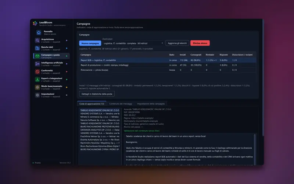The height and width of the screenshot is (184, 294).
Task: Click the Conformità prohibition icon
Action: click(x=37, y=72)
